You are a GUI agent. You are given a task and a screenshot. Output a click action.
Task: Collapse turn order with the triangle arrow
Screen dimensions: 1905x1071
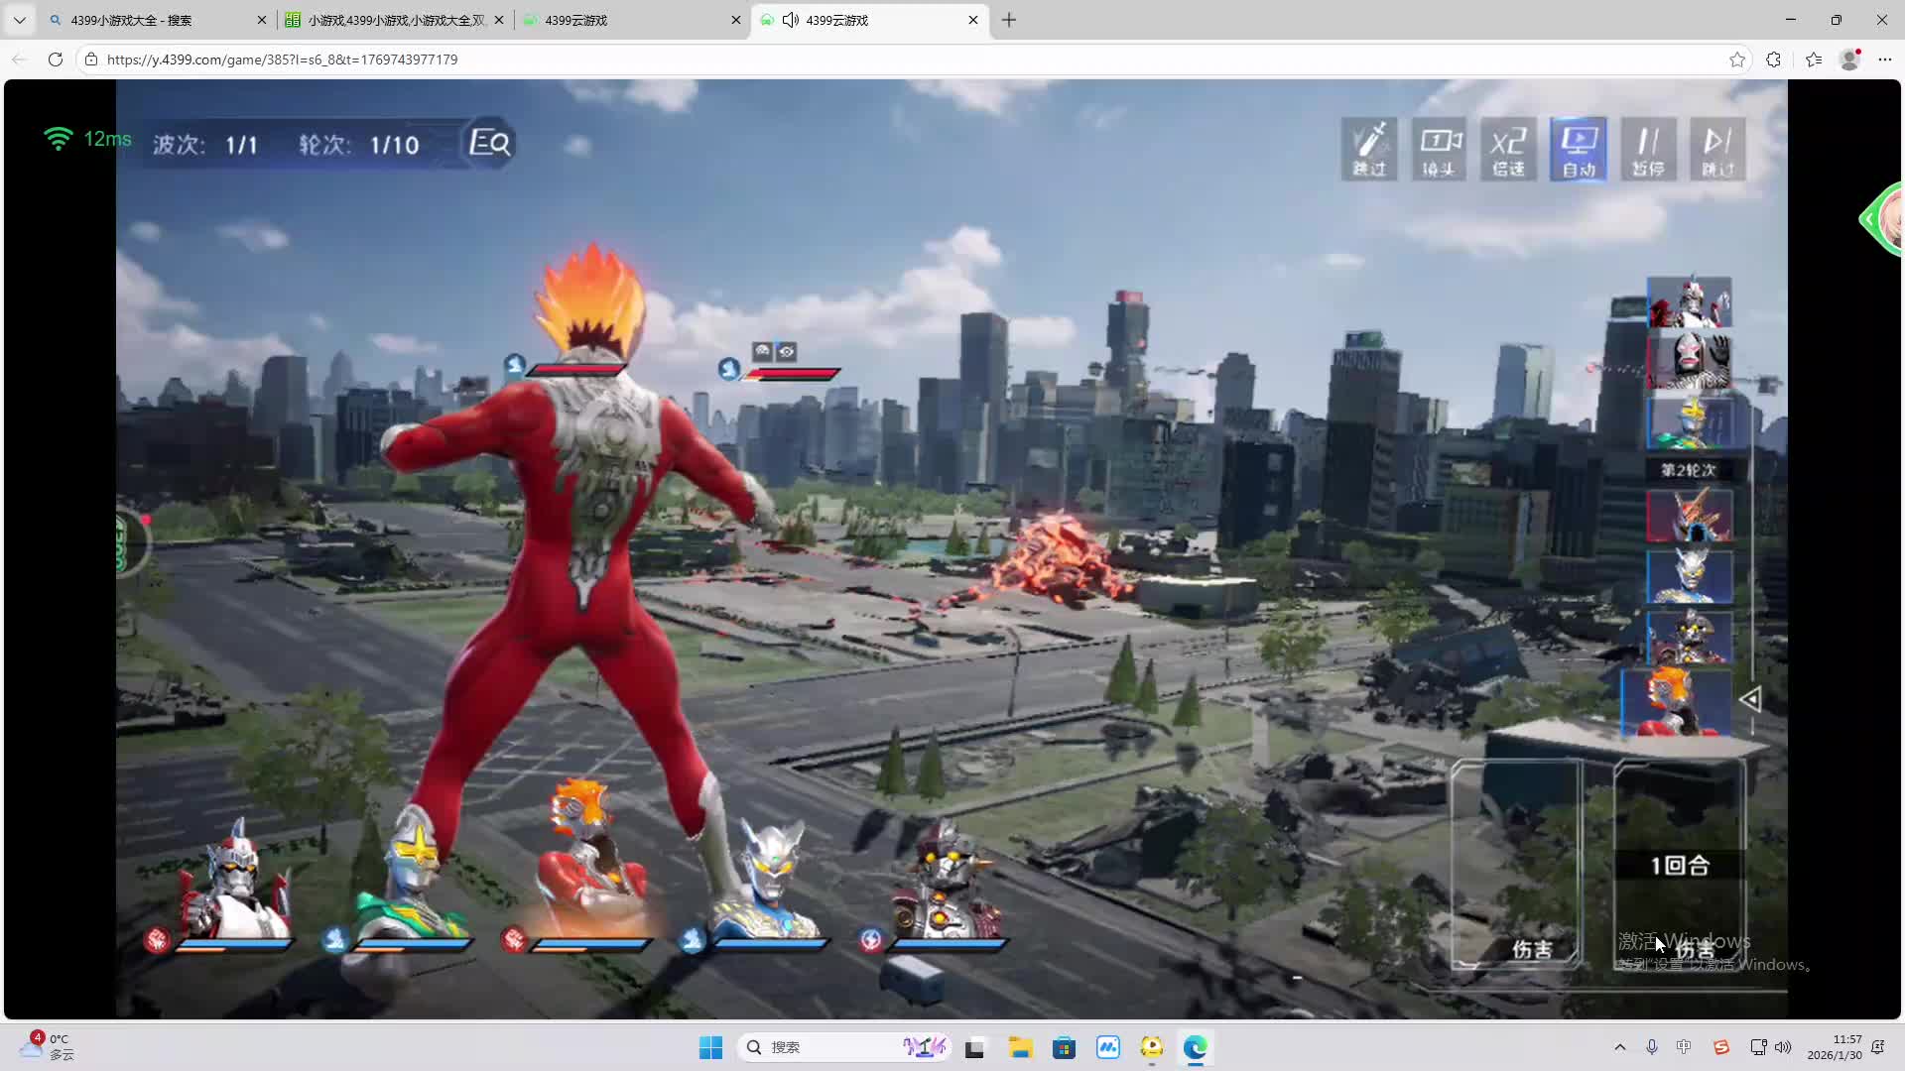tap(1750, 700)
